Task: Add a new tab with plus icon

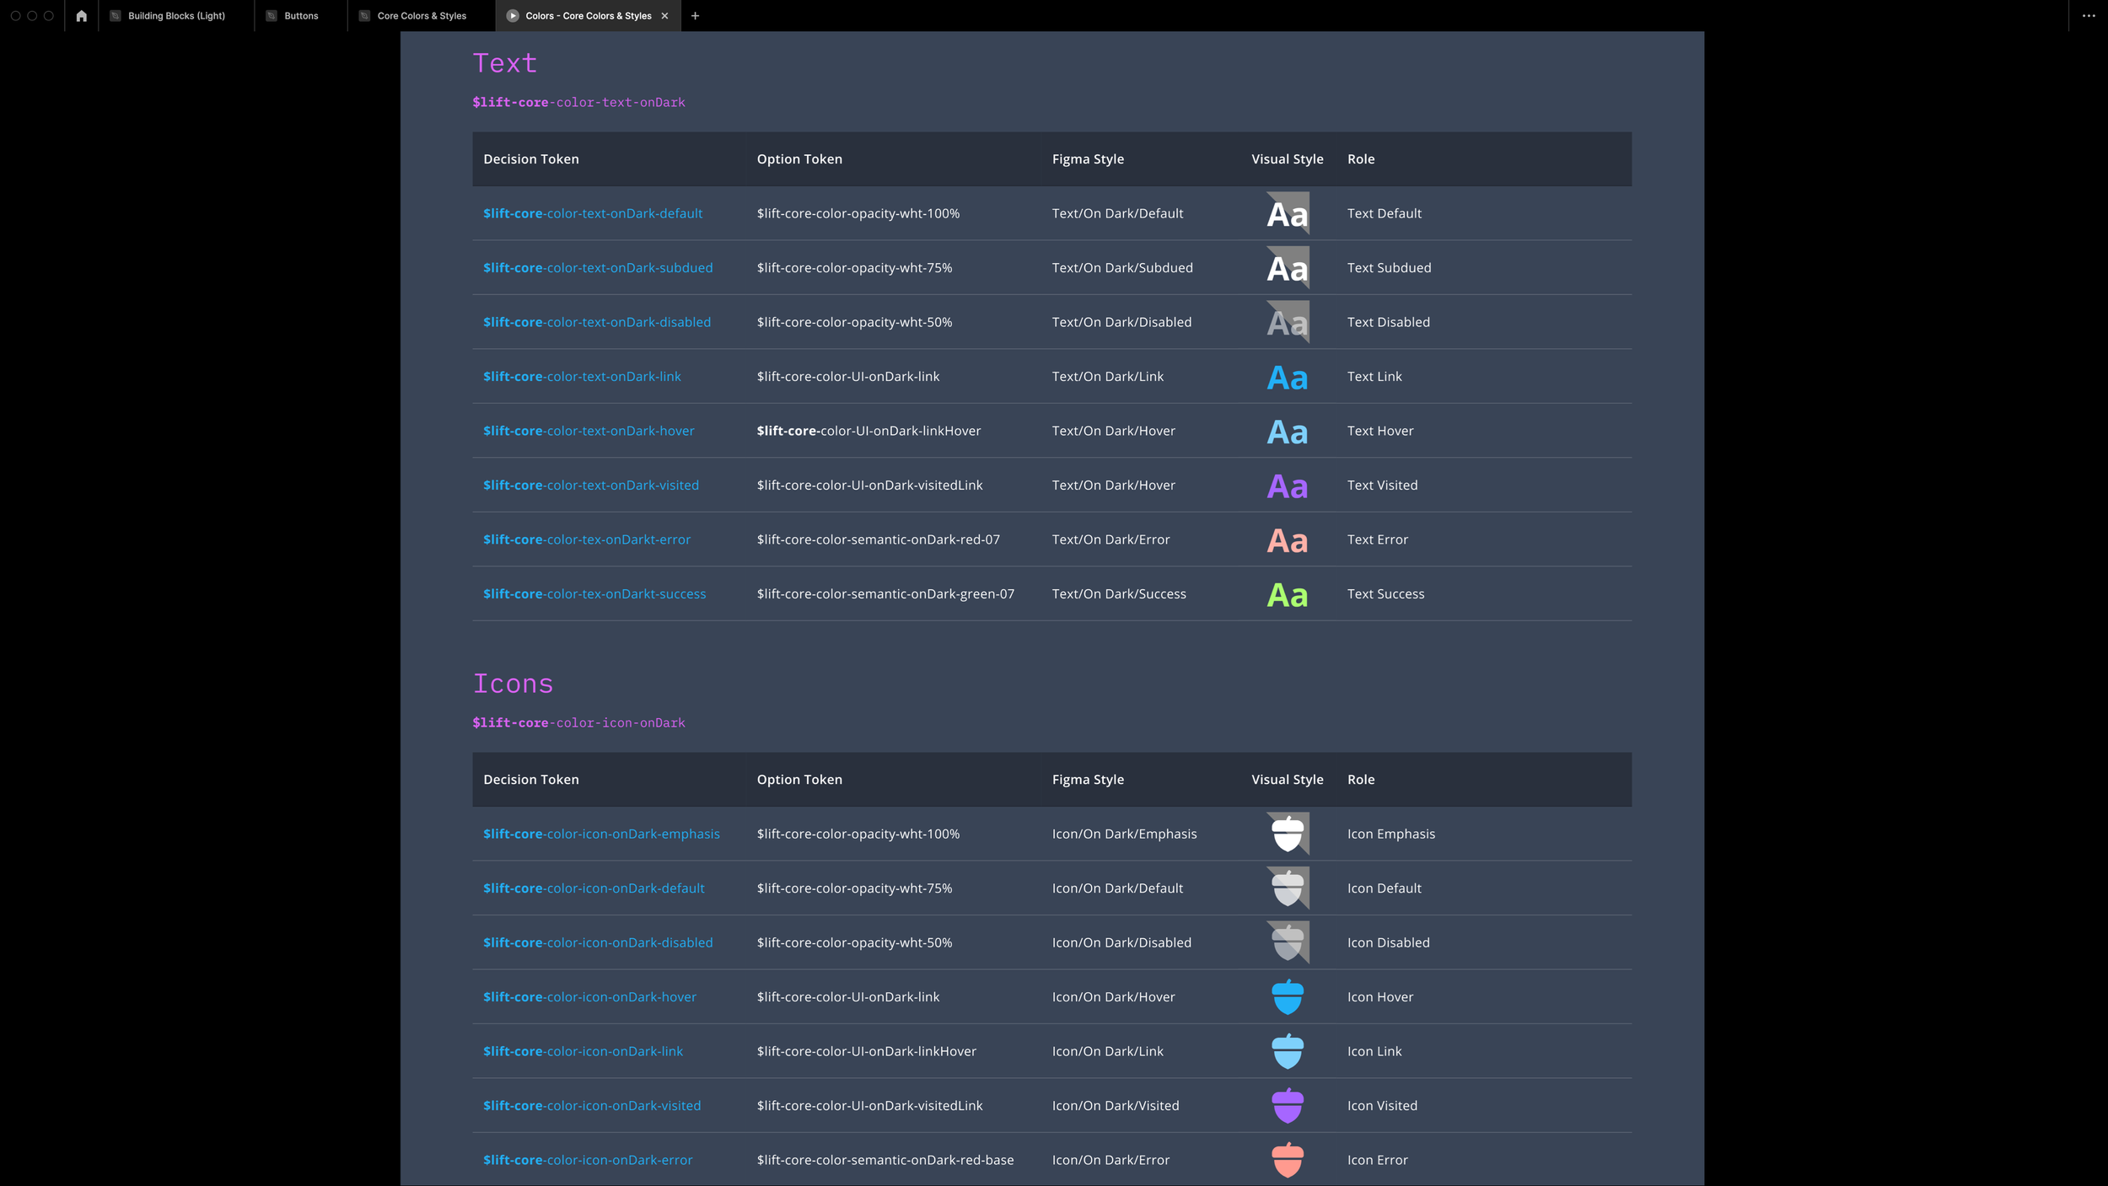Action: (x=695, y=16)
